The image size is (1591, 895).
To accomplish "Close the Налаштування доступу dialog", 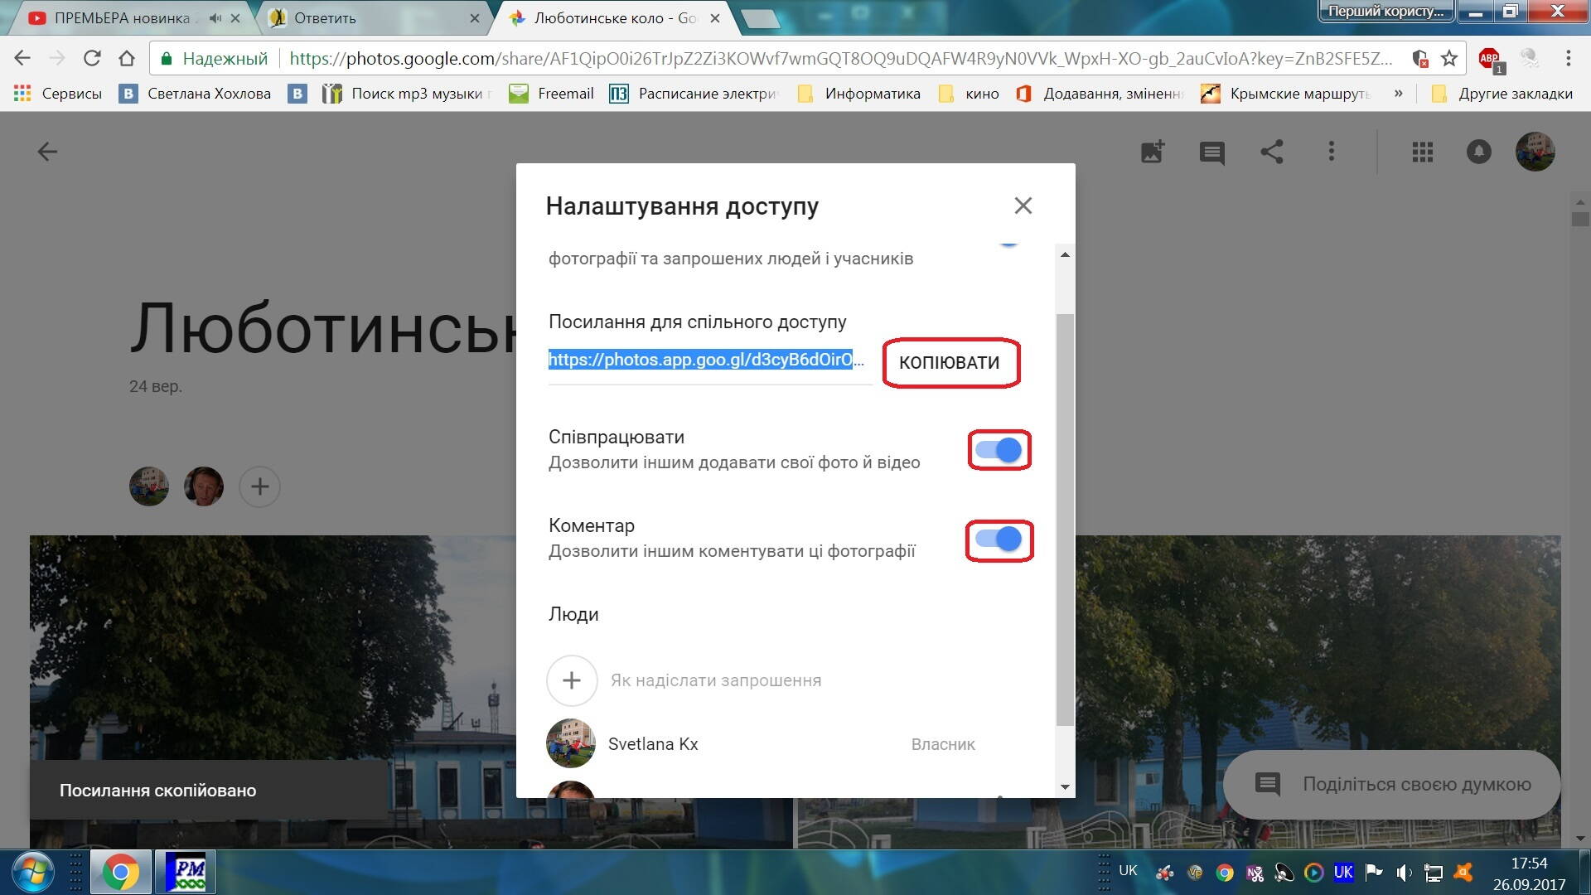I will [1023, 206].
